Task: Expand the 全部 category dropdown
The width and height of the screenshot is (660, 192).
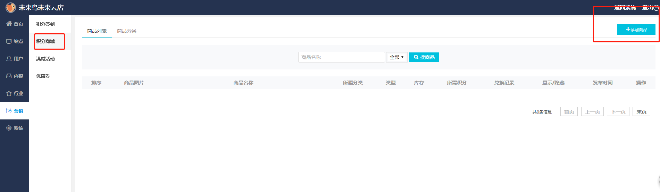Action: [x=396, y=57]
